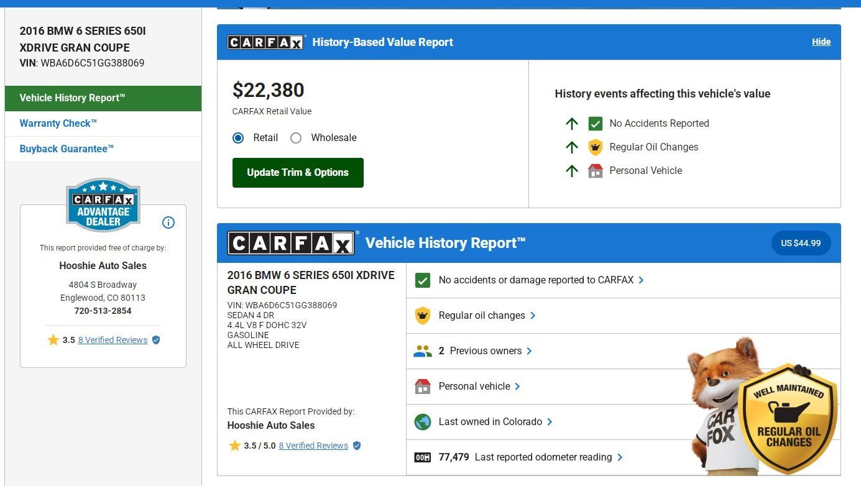Click the US $44.99 price button
This screenshot has width=861, height=486.
(801, 243)
